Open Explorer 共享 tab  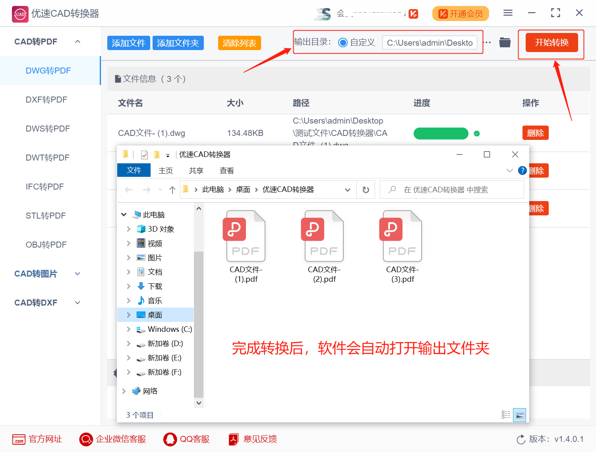pyautogui.click(x=196, y=170)
